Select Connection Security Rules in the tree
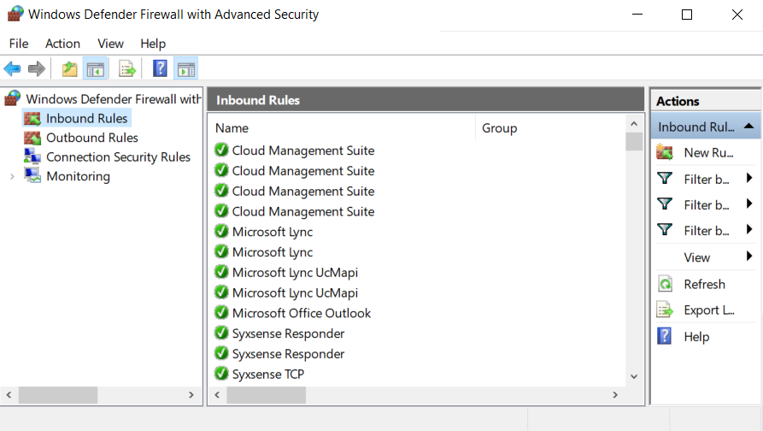The height and width of the screenshot is (431, 763). click(118, 157)
